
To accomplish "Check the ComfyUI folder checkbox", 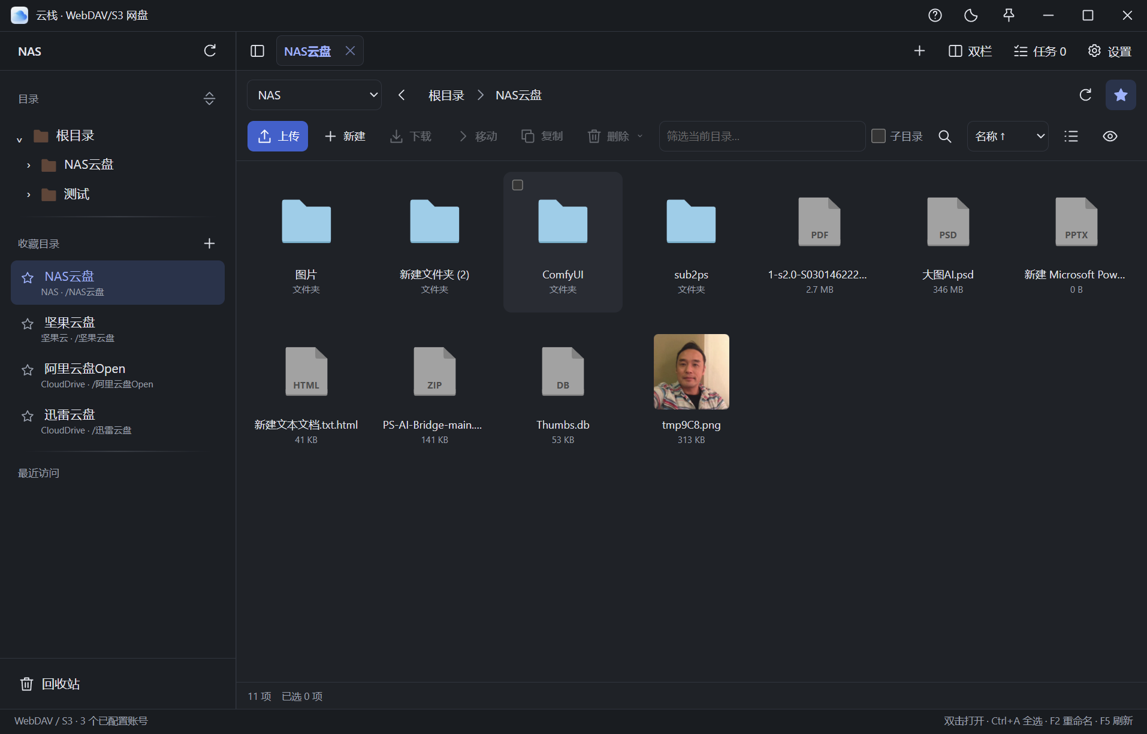I will pyautogui.click(x=518, y=185).
